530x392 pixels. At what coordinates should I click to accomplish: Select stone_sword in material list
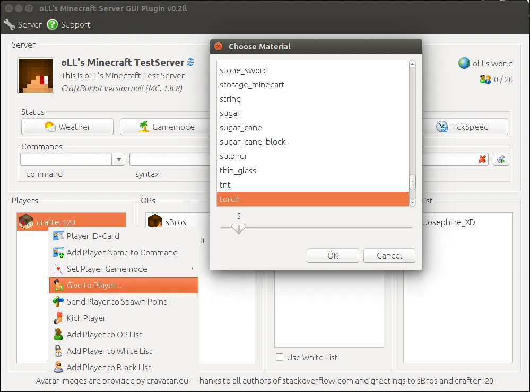tap(312, 70)
